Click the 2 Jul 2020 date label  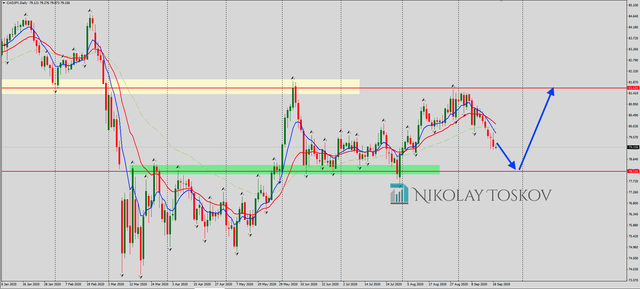pyautogui.click(x=351, y=284)
